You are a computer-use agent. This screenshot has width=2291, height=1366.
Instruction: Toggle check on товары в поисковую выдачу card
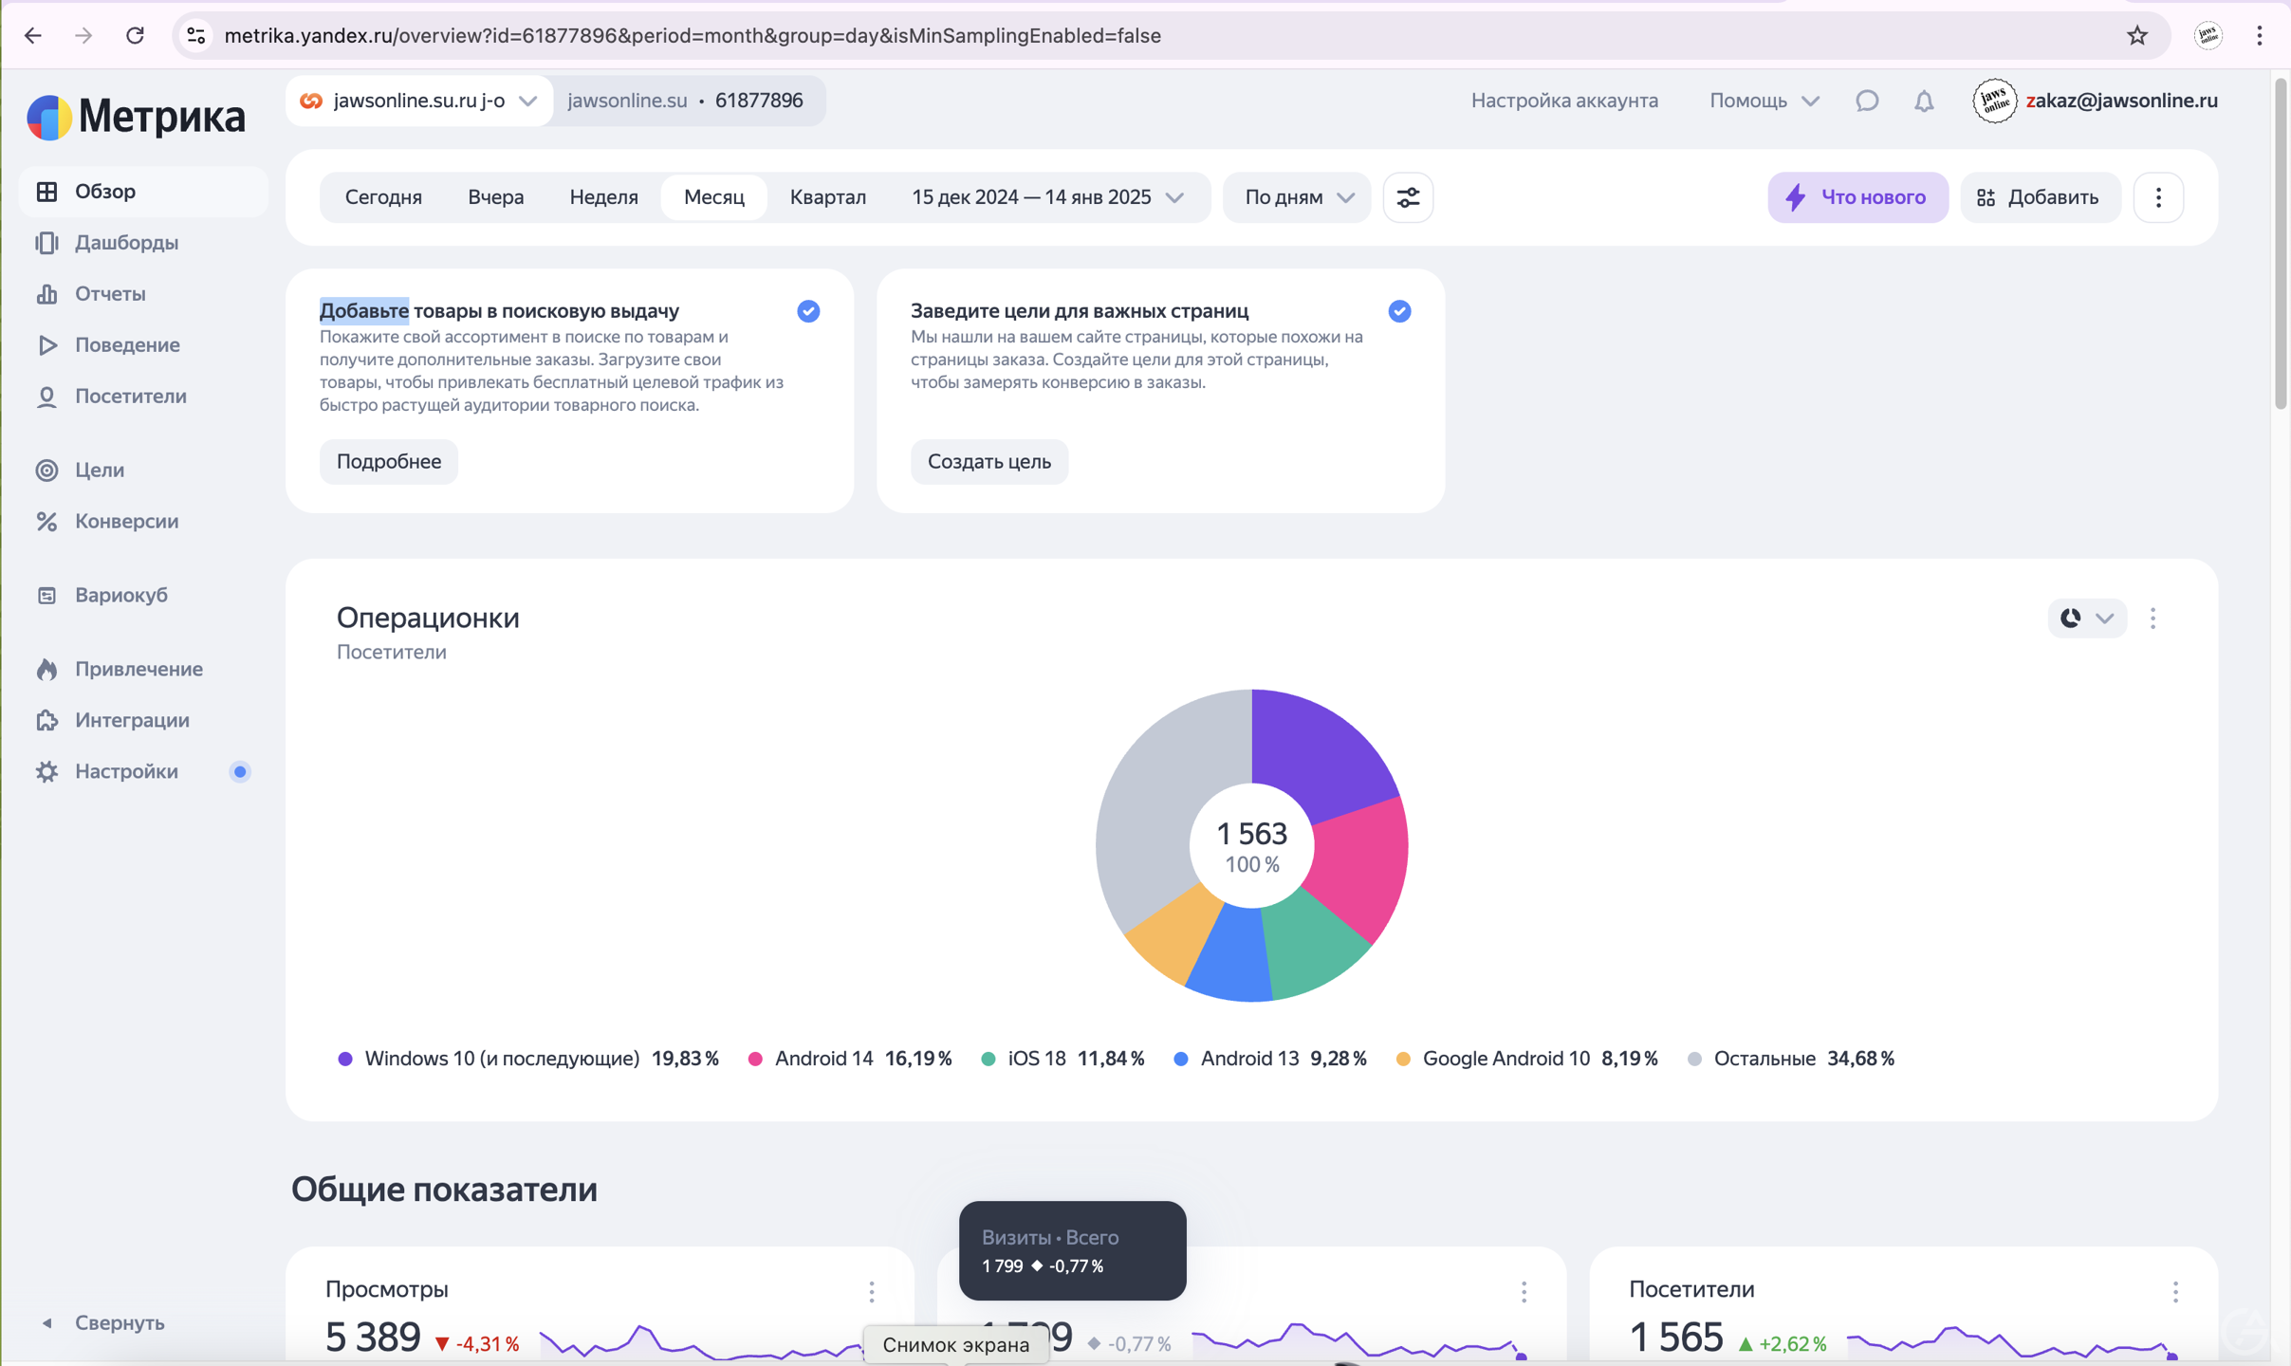[x=808, y=311]
